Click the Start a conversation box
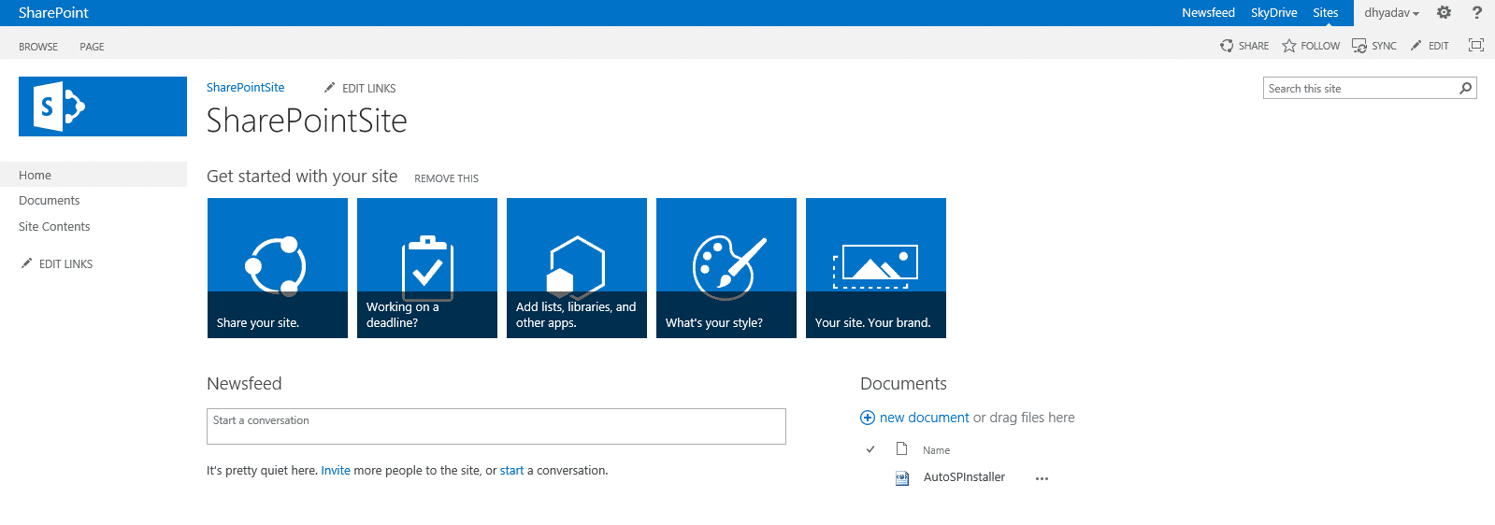Viewport: 1495px width, 525px height. [x=496, y=426]
